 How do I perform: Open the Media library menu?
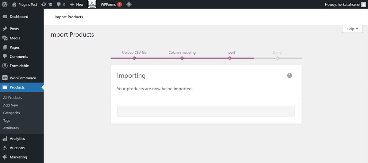click(x=15, y=38)
